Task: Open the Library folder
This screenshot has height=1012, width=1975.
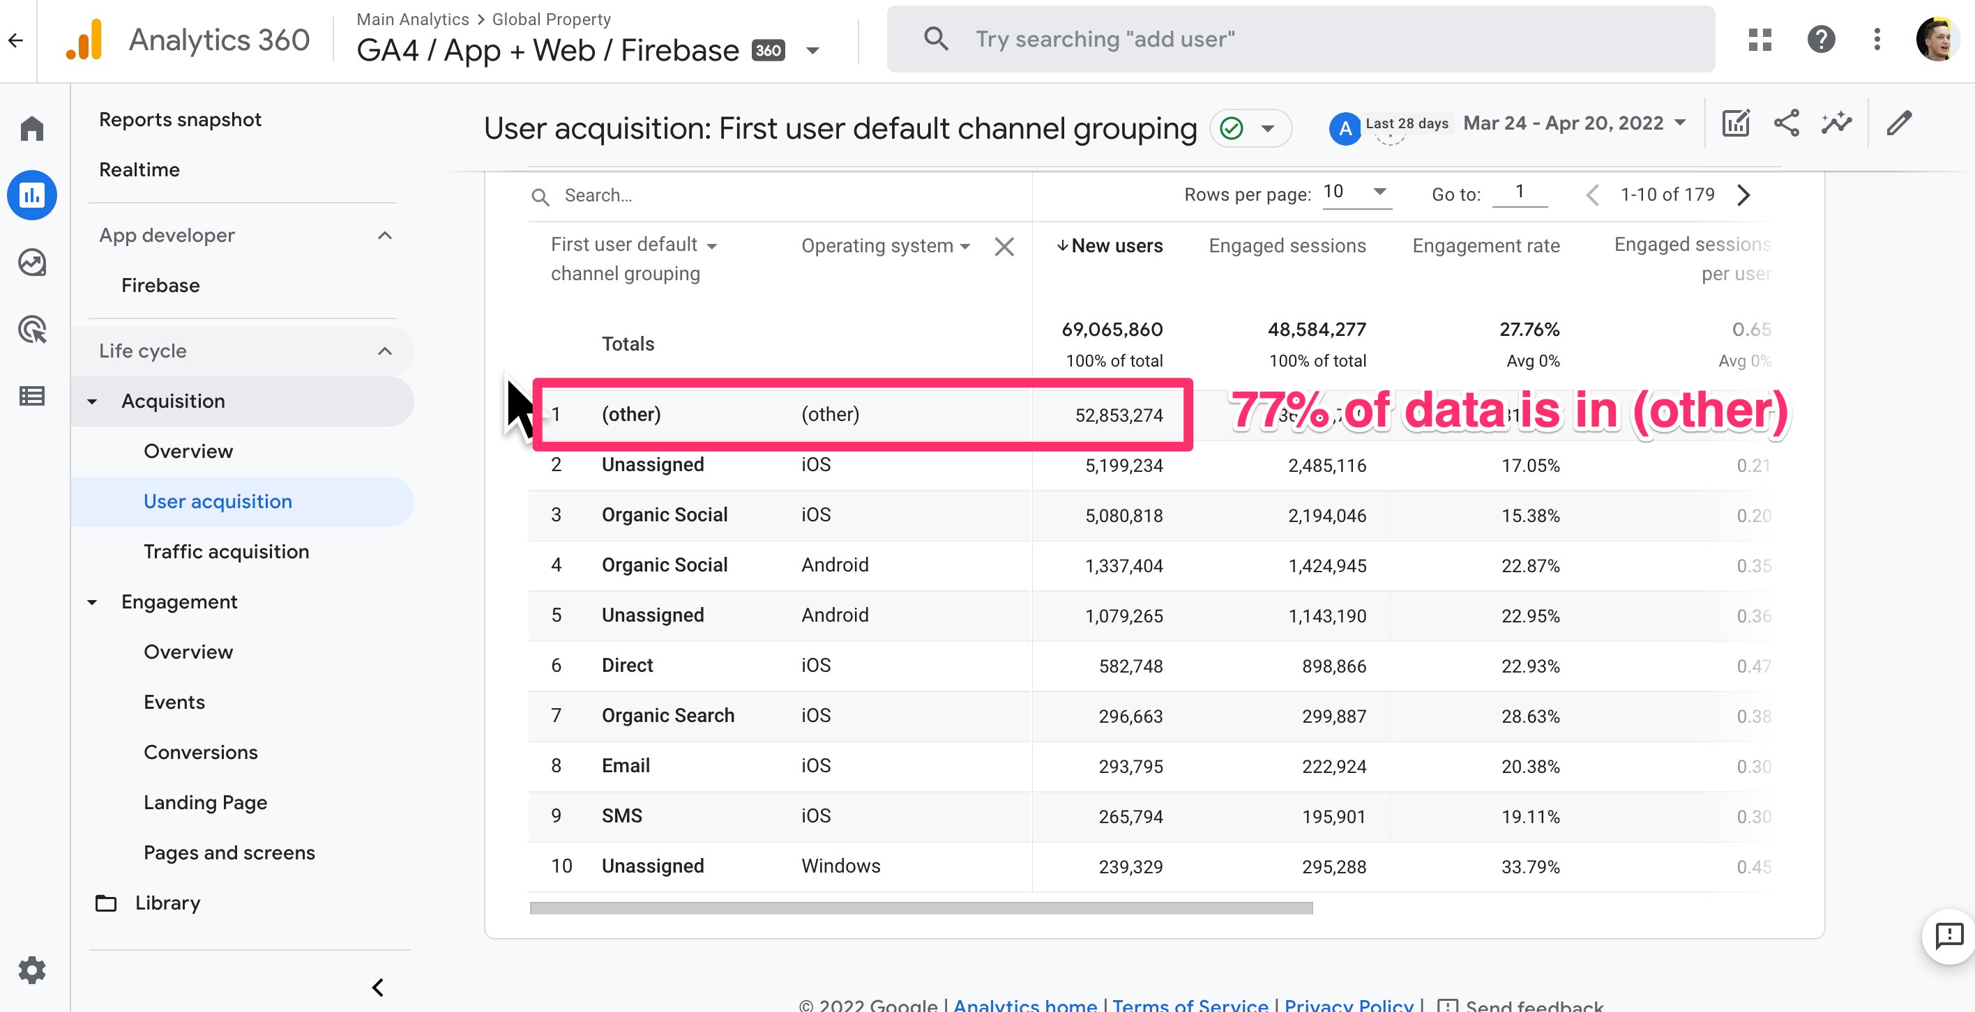Action: click(x=149, y=903)
